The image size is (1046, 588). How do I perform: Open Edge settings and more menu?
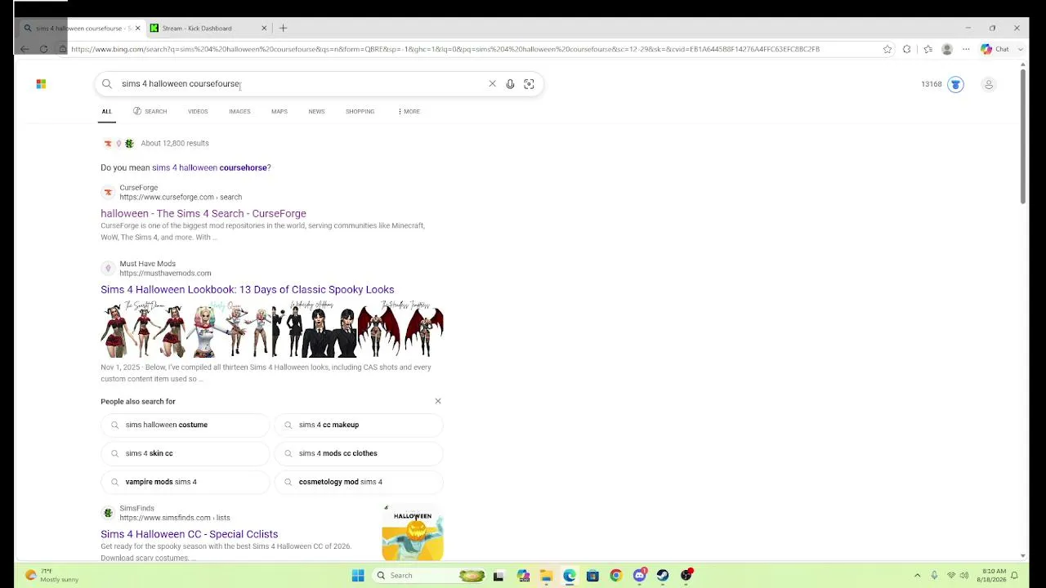tap(966, 49)
